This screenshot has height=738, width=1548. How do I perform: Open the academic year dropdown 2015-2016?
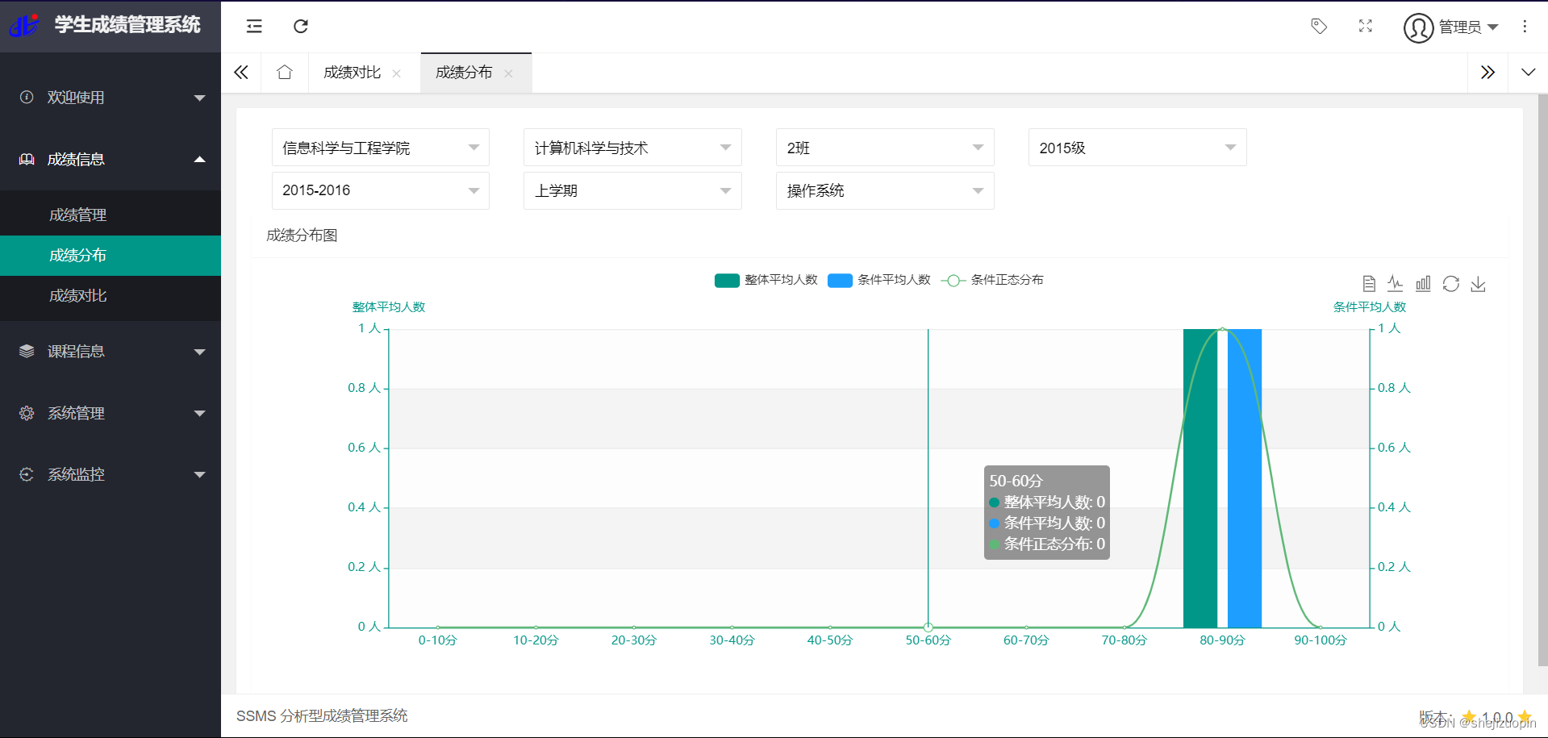381,190
